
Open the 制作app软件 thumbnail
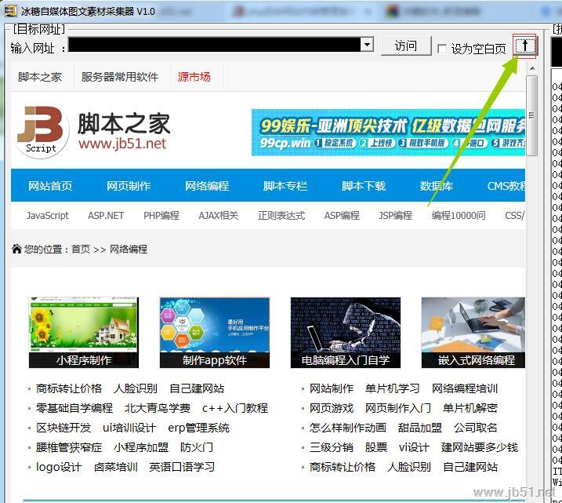[x=214, y=332]
